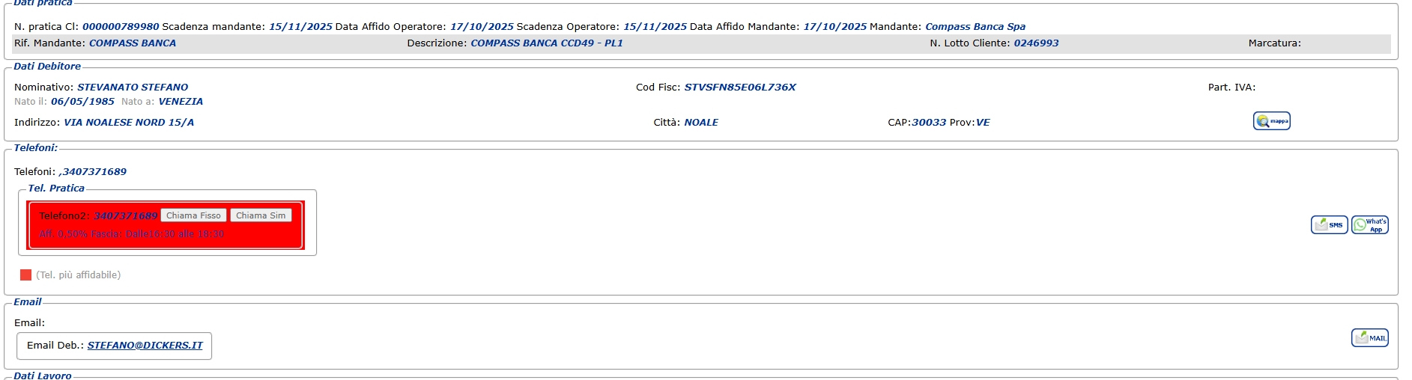The width and height of the screenshot is (1412, 380).
Task: Click the pratica number 000000789980
Action: coord(121,27)
